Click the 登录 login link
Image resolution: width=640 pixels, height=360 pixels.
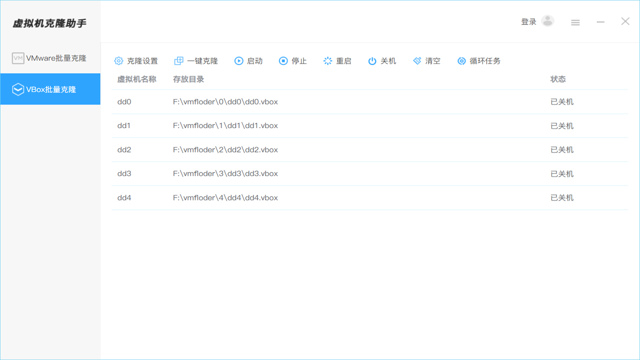point(528,21)
